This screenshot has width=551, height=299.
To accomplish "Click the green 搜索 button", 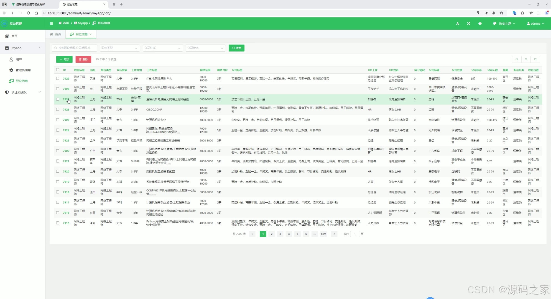I will tap(236, 48).
